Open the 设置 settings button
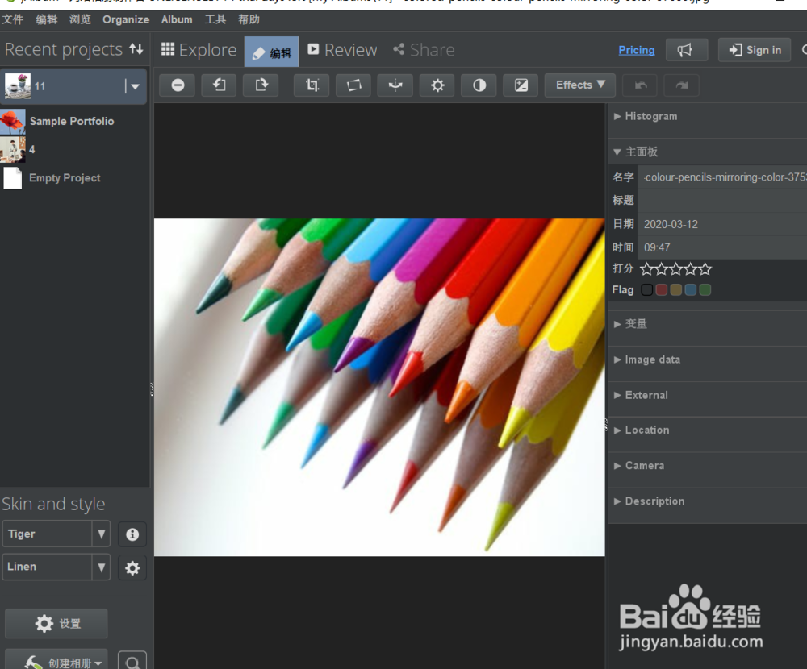The height and width of the screenshot is (669, 807). (56, 624)
